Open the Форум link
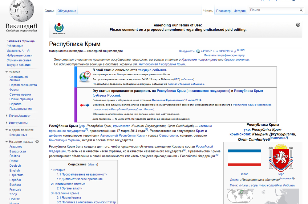This screenshot has height=204, width=308. (14, 90)
